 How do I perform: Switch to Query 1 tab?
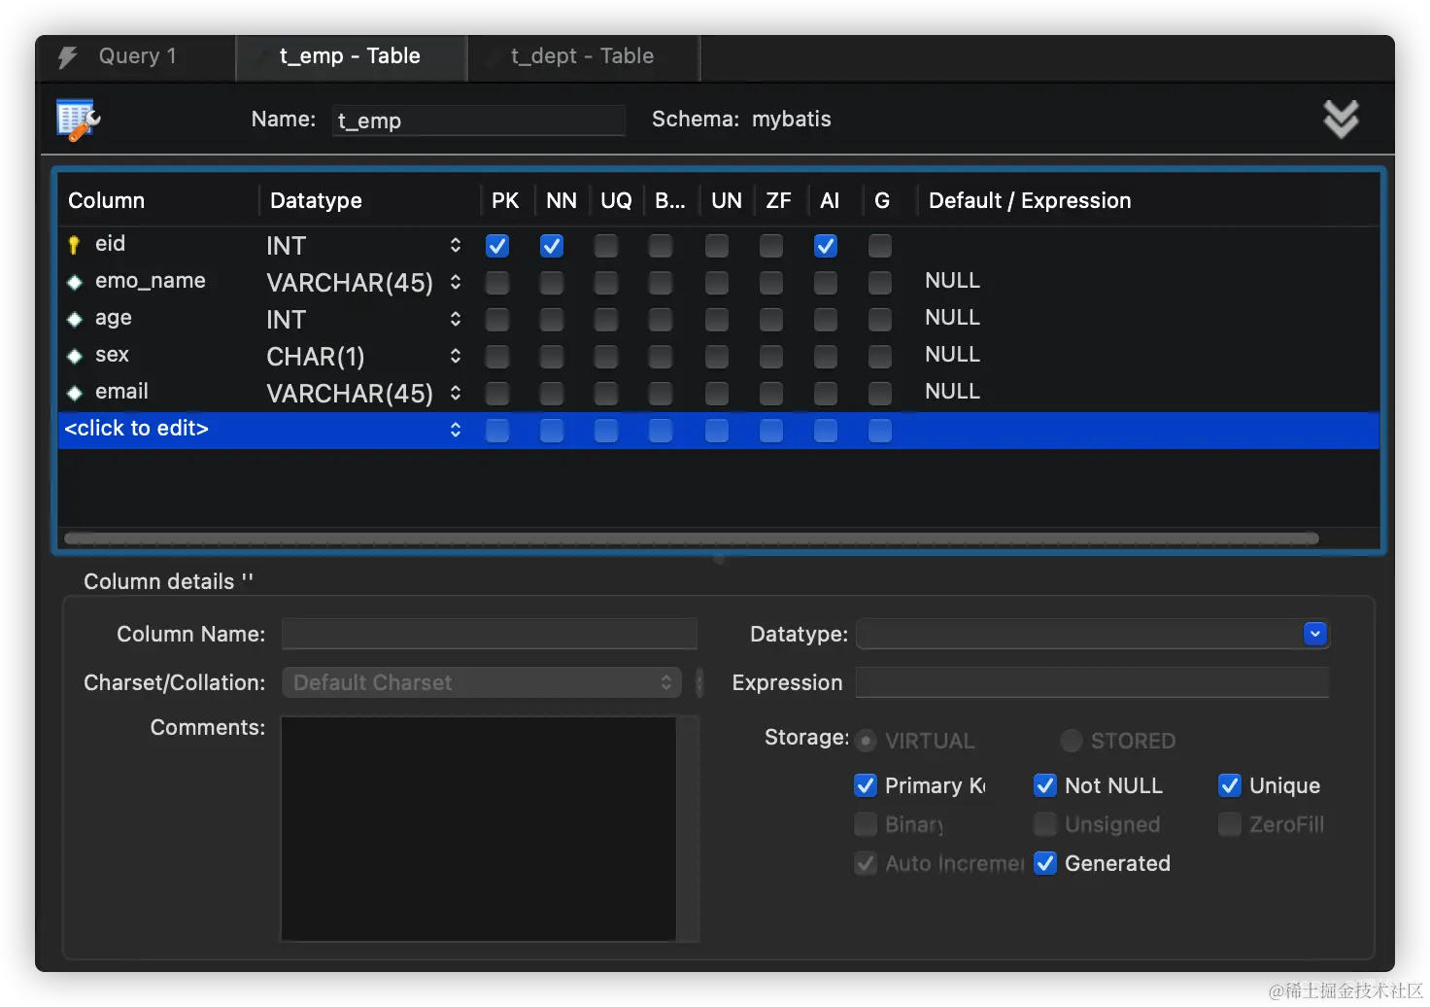tap(137, 56)
